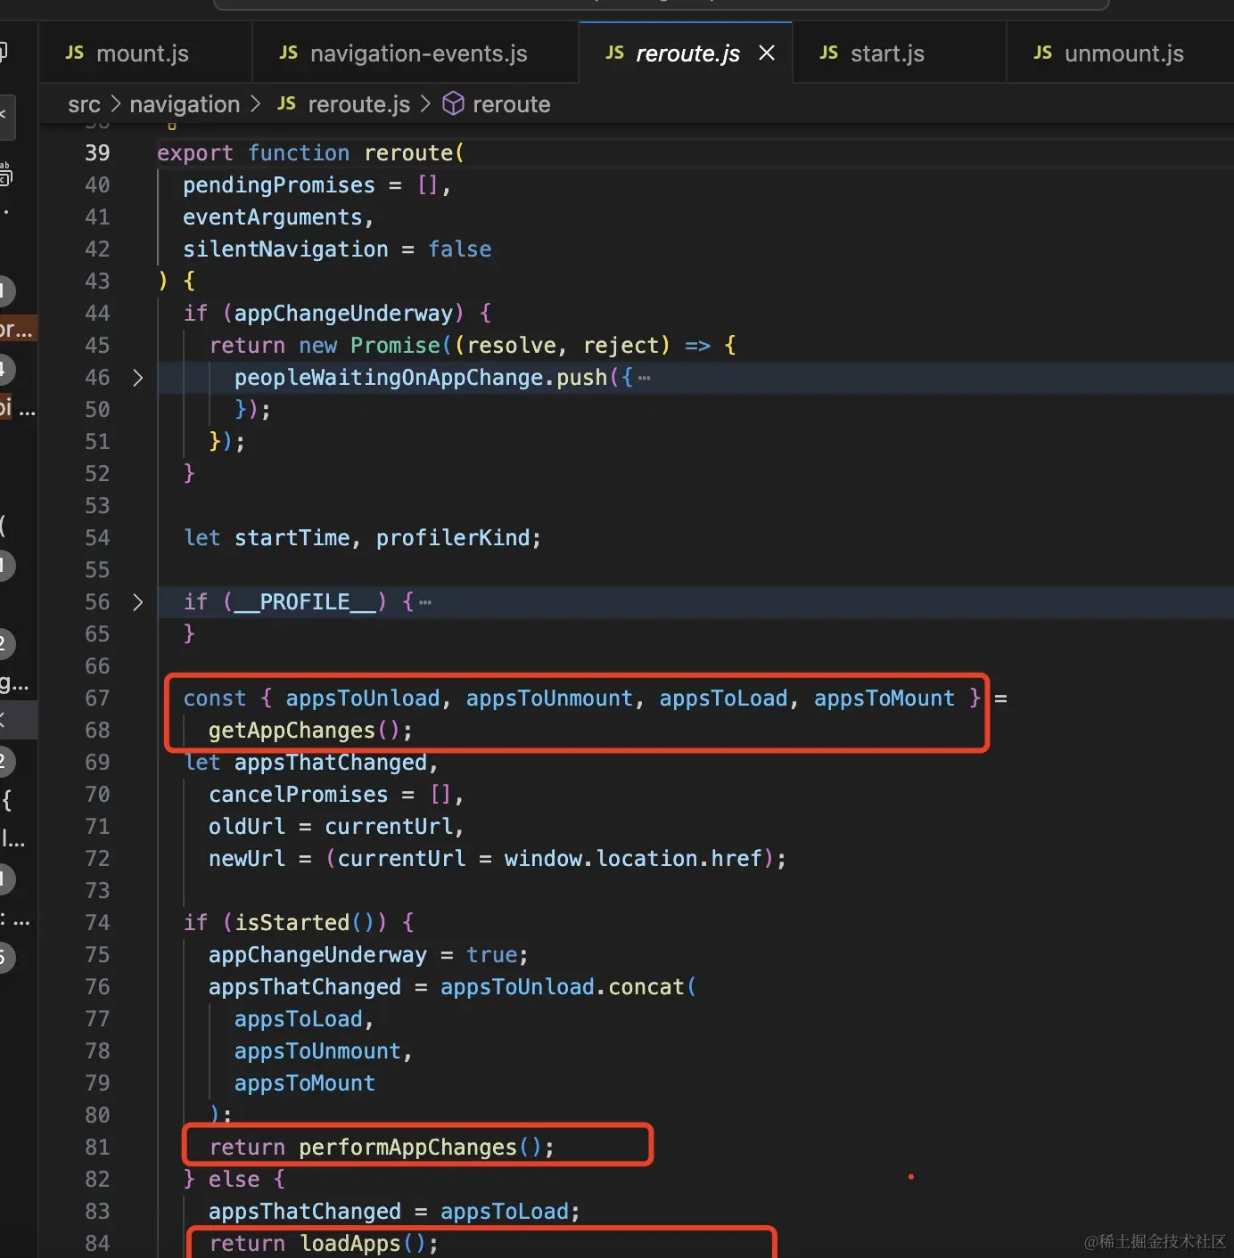Click the reject argument on line 45
Image resolution: width=1234 pixels, height=1258 pixels.
click(x=621, y=346)
